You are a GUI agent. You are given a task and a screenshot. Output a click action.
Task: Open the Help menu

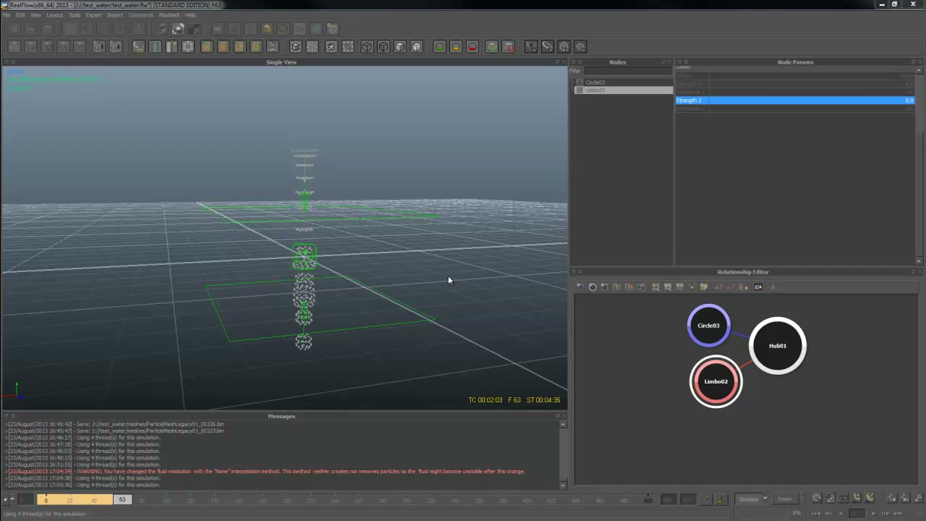coord(190,15)
